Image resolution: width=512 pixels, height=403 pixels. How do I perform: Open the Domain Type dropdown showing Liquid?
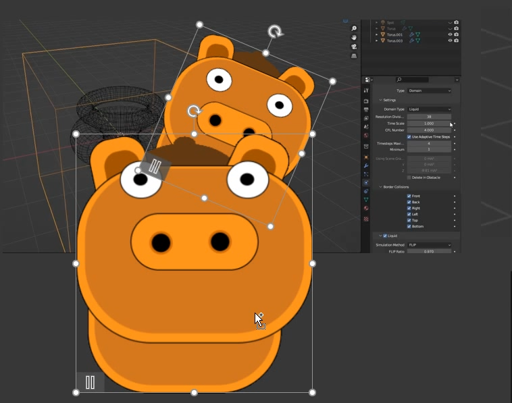pyautogui.click(x=429, y=109)
